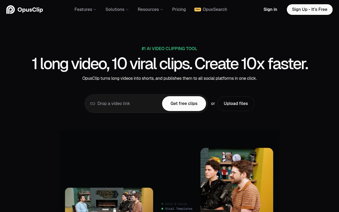Click the "#1 AI VIDEO CLIPPING TOOL" tagline

(169, 48)
